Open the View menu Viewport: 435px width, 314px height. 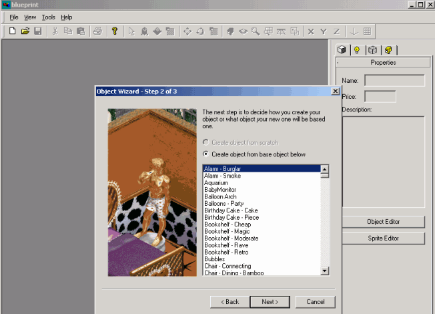tap(30, 17)
